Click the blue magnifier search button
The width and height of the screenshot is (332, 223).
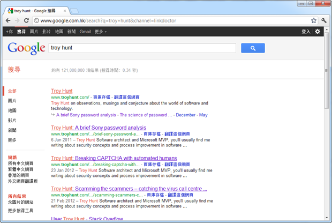[x=253, y=48]
